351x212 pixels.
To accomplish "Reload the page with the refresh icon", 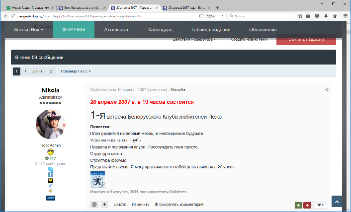I will (222, 16).
